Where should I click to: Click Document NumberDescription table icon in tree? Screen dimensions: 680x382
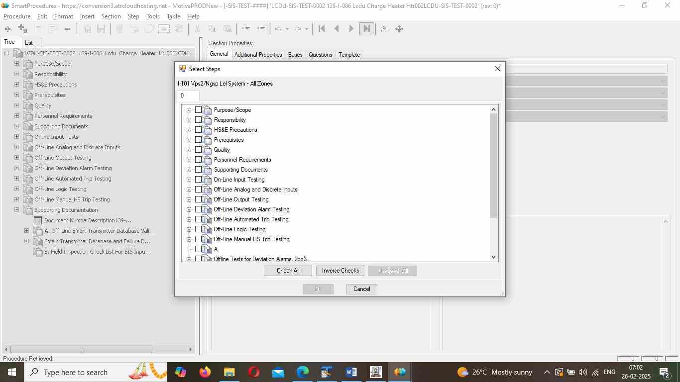click(38, 220)
